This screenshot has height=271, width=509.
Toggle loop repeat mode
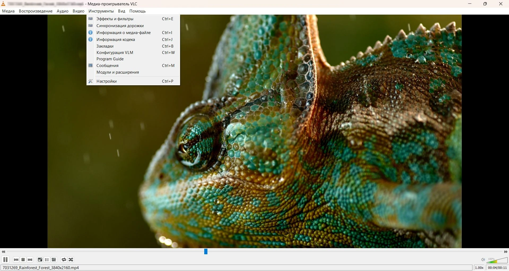[64, 260]
